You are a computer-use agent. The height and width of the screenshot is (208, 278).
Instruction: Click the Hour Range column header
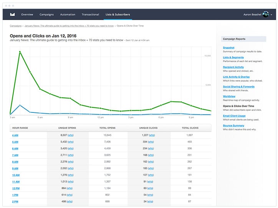20,128
